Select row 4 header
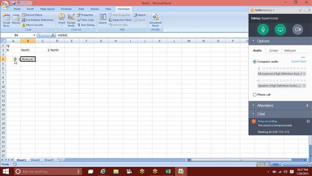This screenshot has height=176, width=312. (3, 59)
